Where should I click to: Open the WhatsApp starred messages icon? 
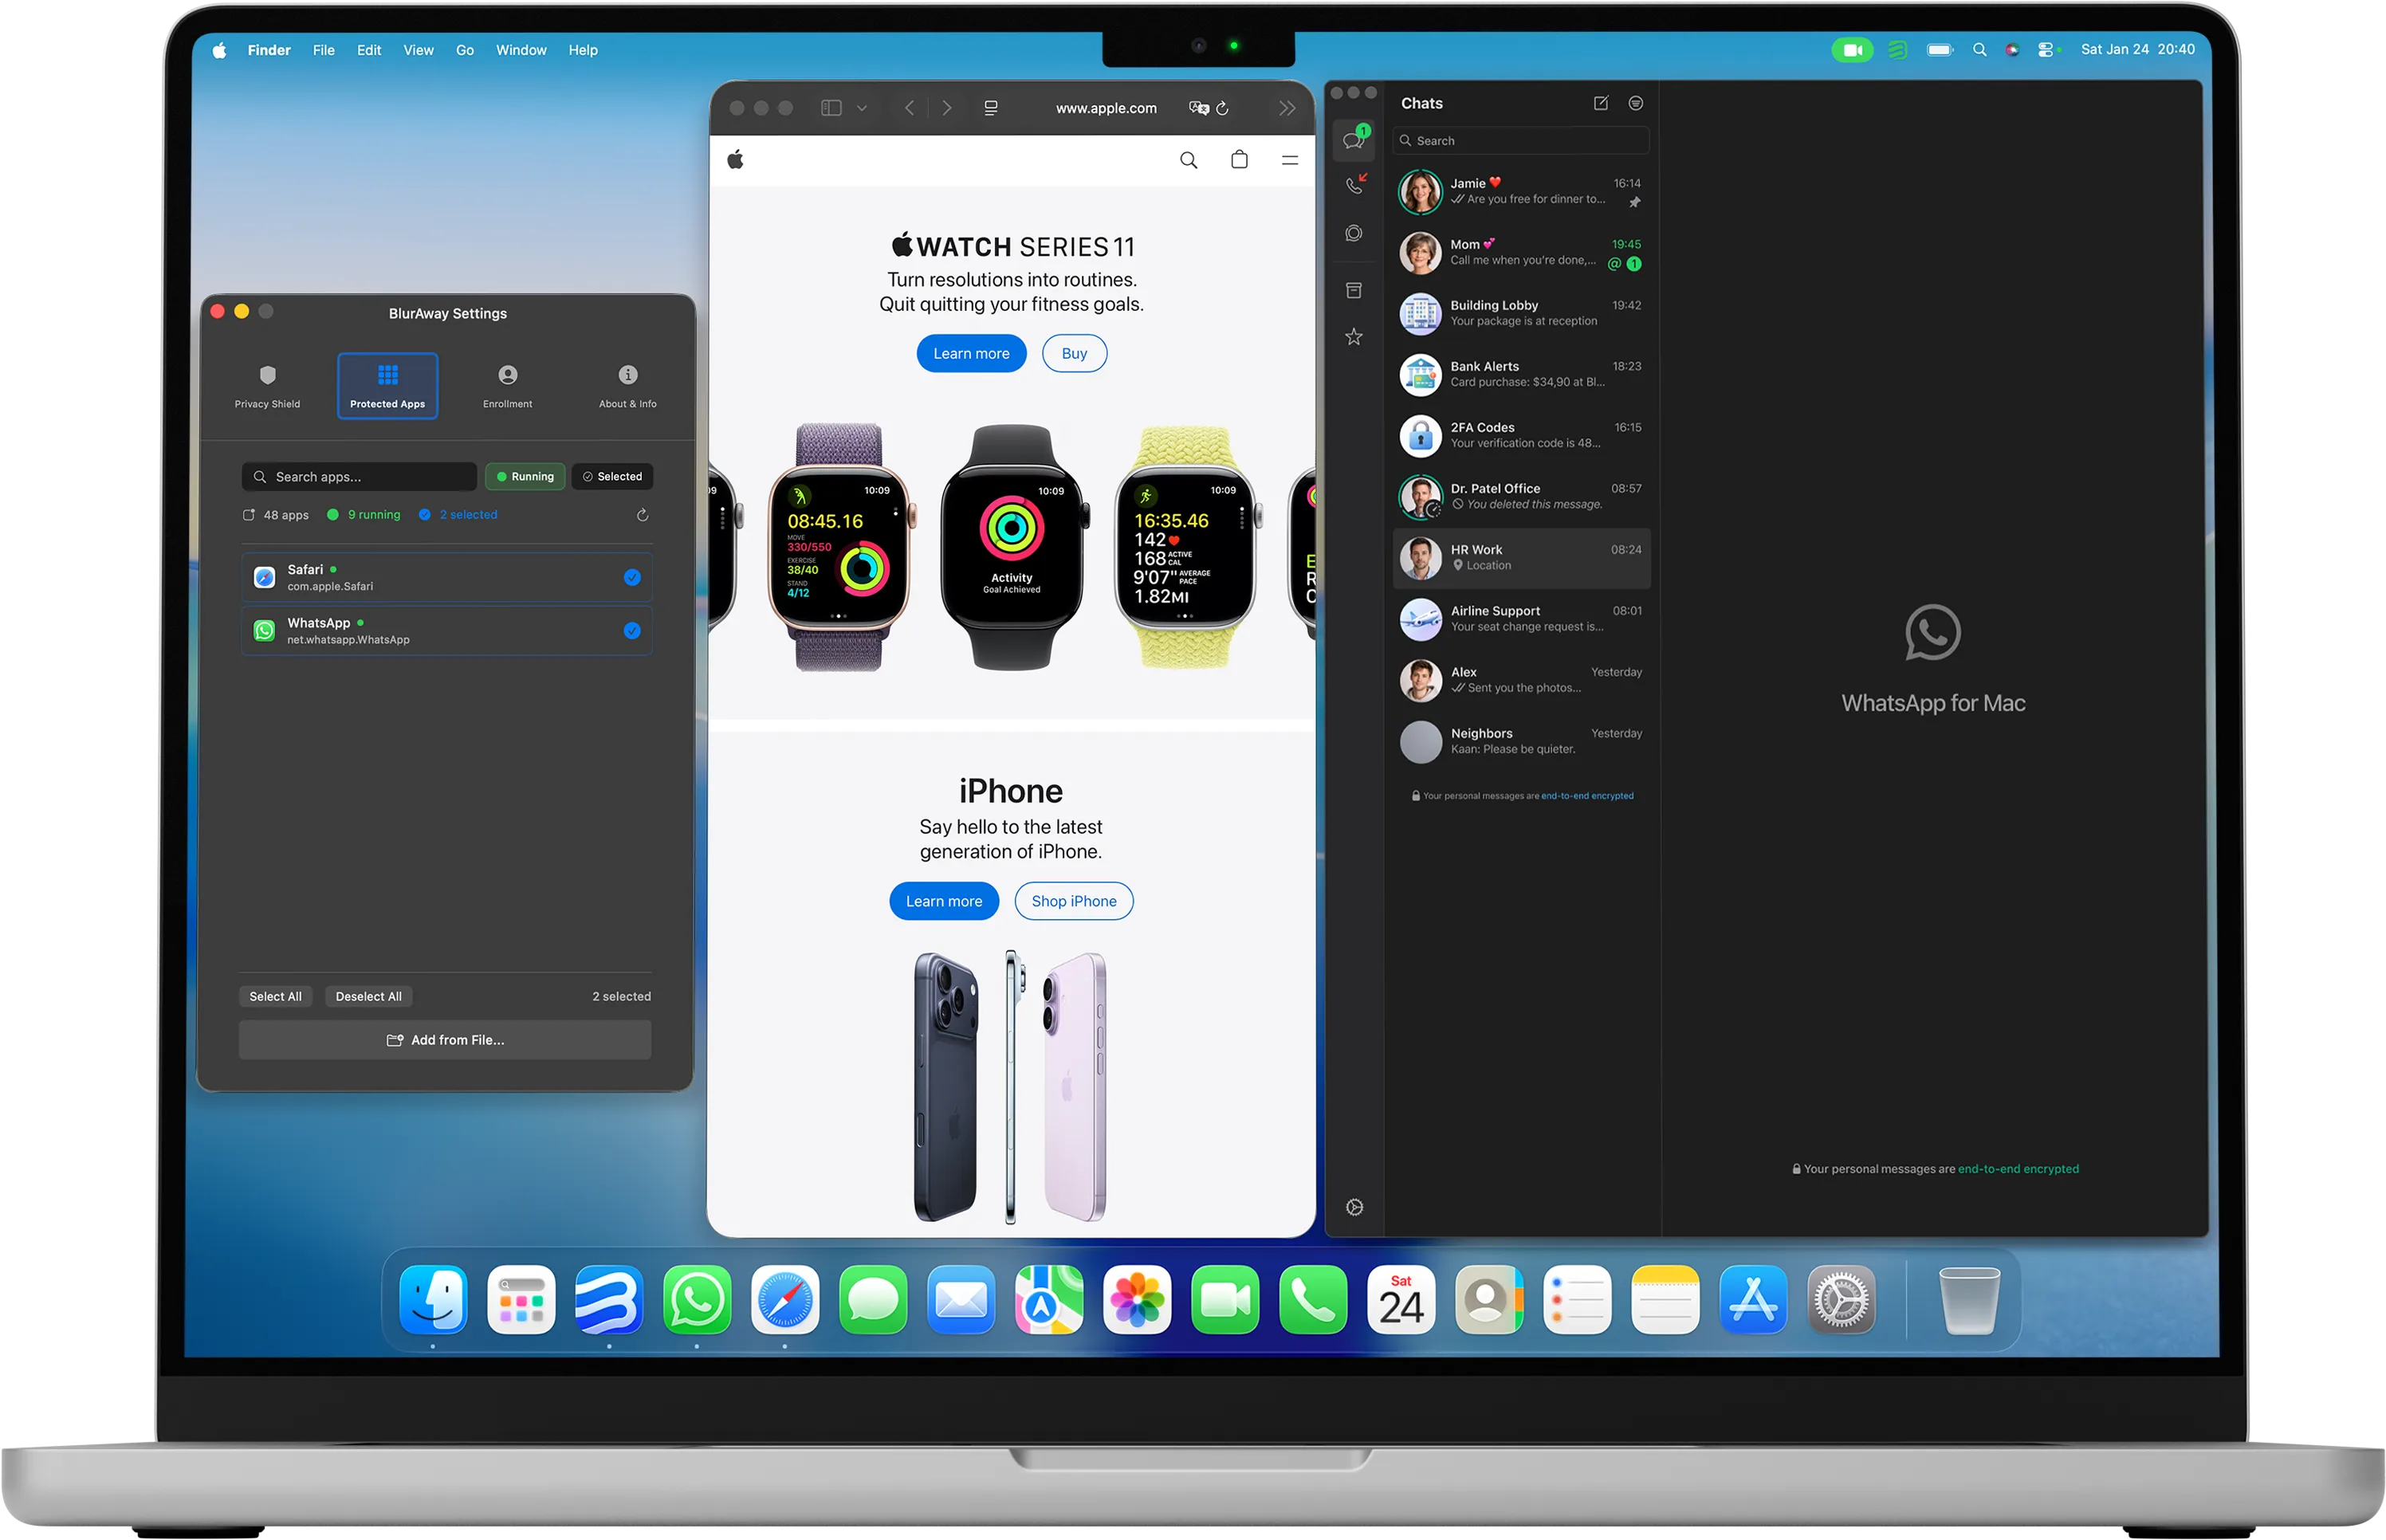1354,337
